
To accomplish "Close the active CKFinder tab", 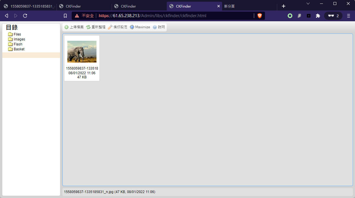I will [219, 6].
